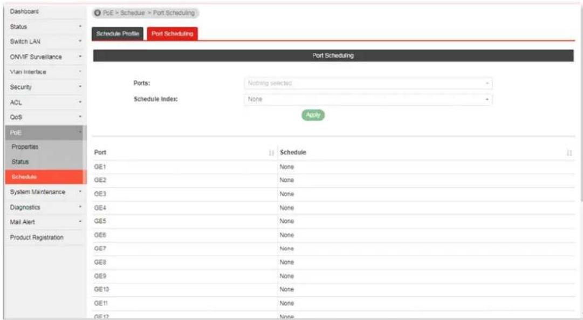Switch to the Port Scheduling tab
Image resolution: width=583 pixels, height=320 pixels.
(172, 33)
